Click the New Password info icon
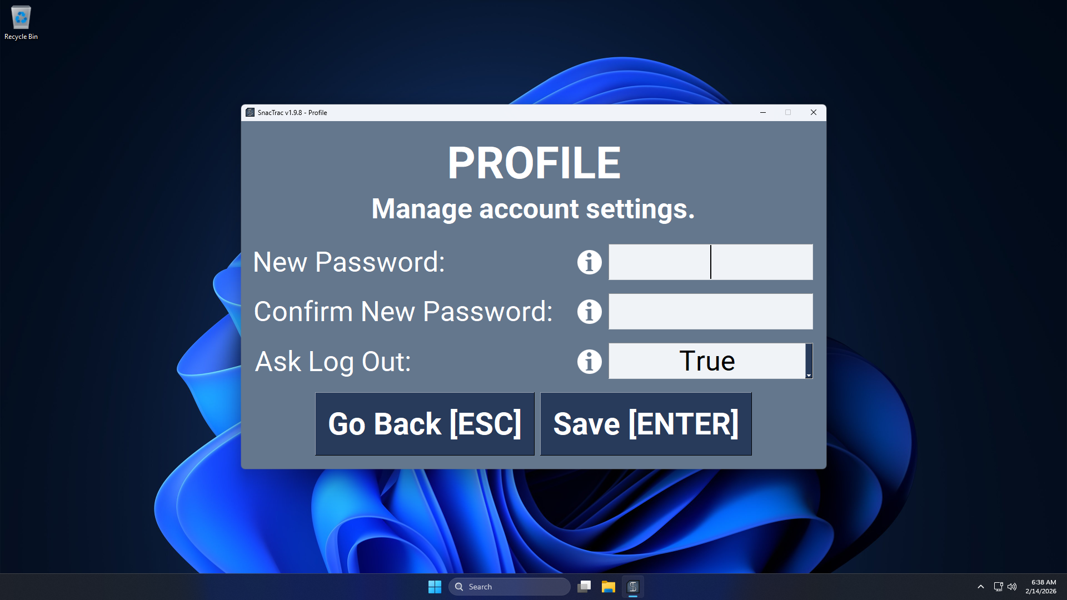 [x=589, y=262]
